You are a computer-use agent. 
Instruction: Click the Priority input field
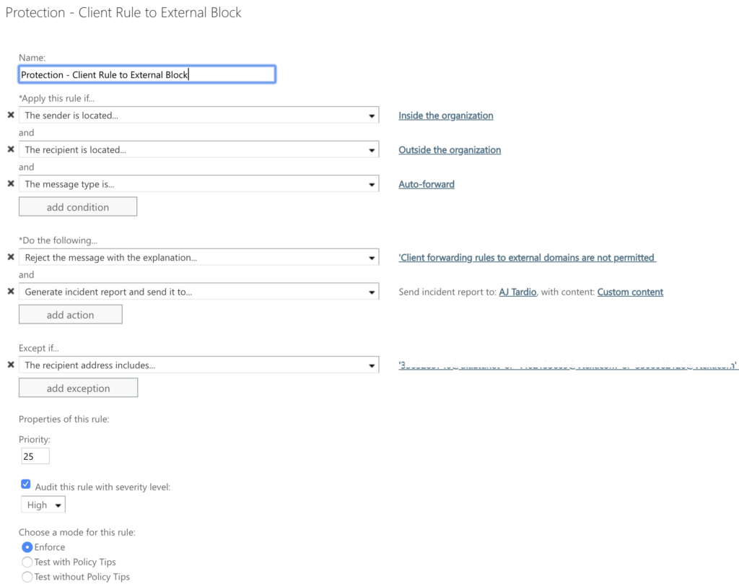pos(35,456)
